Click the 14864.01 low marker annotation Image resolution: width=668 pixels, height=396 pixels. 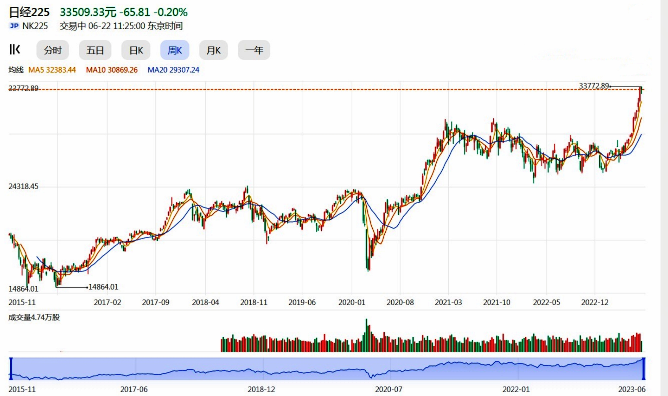tap(103, 287)
